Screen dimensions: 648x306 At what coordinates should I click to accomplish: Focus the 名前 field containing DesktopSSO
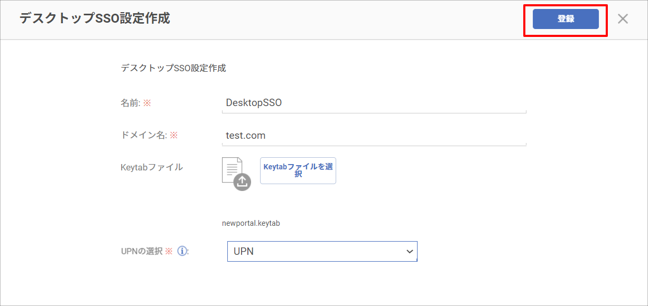tap(374, 103)
